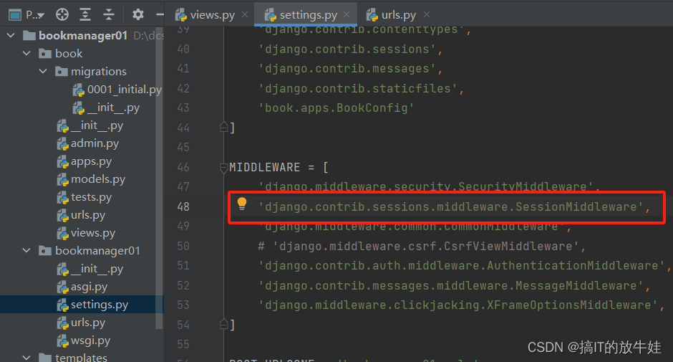Click the migrations folder icon
Viewport: 673px width, 362px height.
[62, 71]
